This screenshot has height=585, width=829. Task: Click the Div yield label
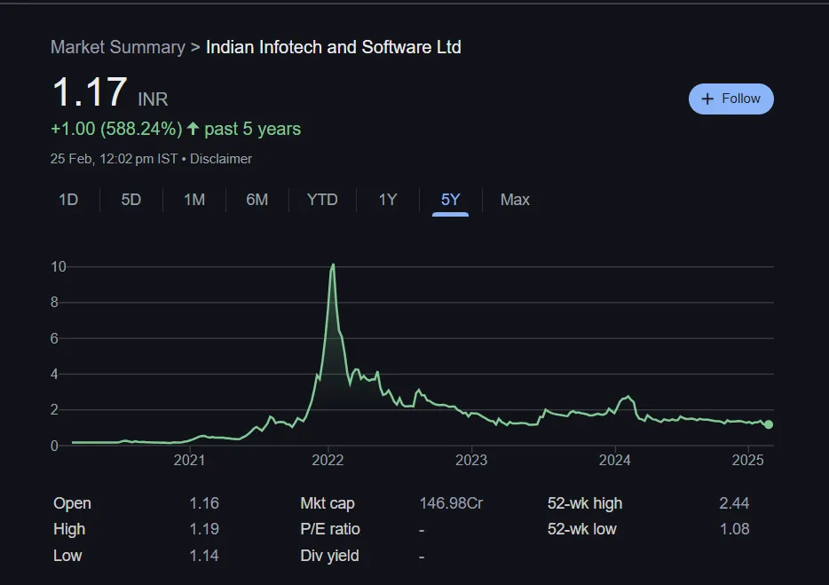(x=329, y=556)
